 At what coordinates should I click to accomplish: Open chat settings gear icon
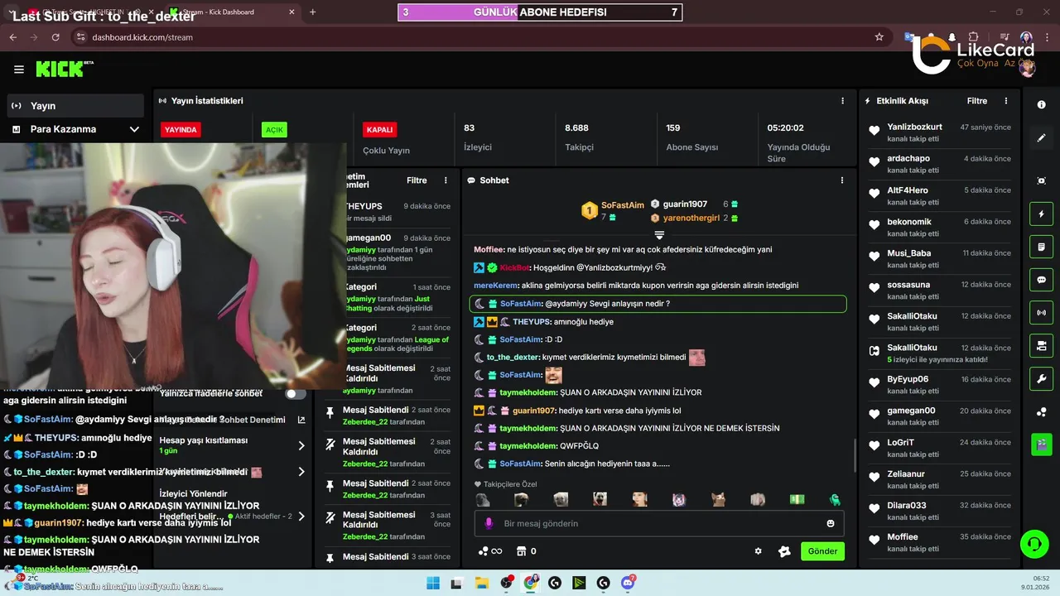coord(758,551)
